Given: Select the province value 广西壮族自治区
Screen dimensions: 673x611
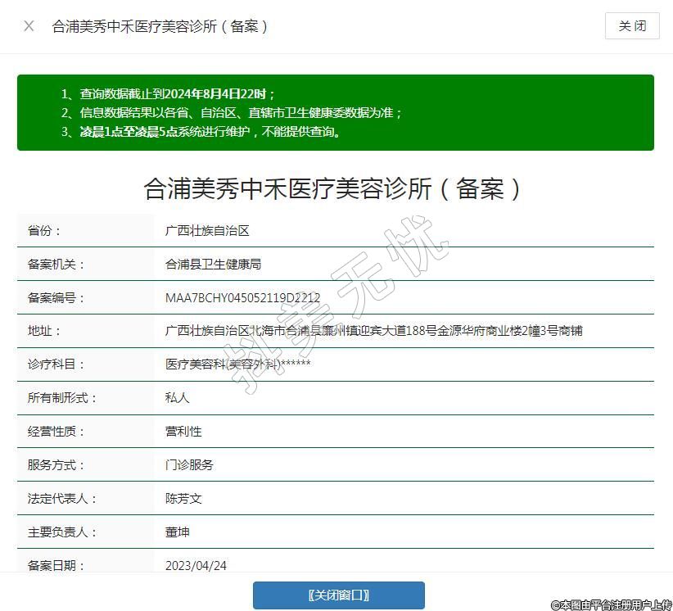Looking at the screenshot, I should [x=207, y=231].
